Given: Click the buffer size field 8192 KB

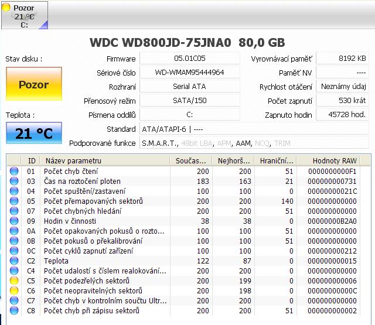Looking at the screenshot, I should (x=342, y=59).
